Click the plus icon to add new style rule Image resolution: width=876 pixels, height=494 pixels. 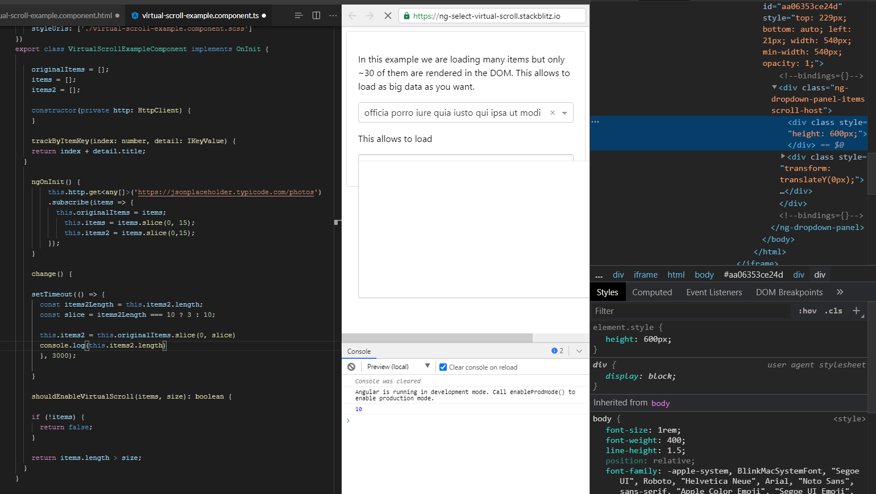point(857,311)
